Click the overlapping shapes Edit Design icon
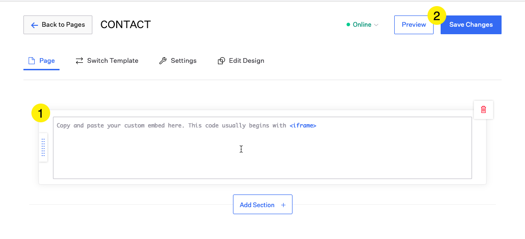Viewport: 525px width, 239px height. tap(221, 60)
